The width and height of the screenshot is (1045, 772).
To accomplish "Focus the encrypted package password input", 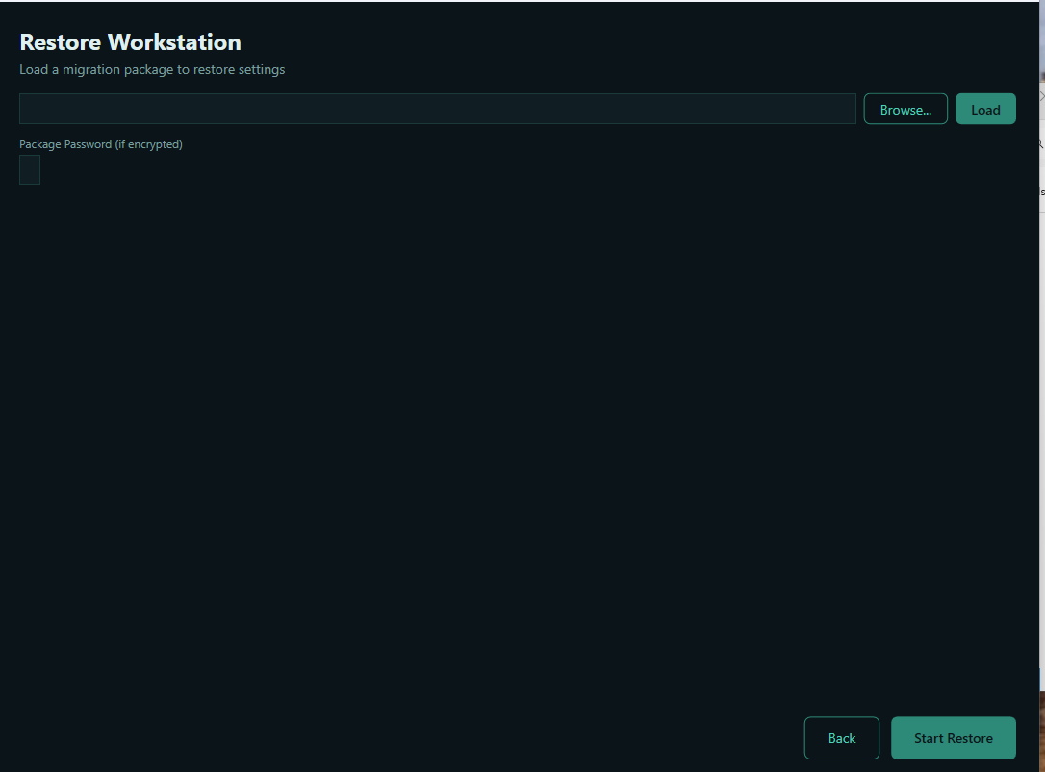I will click(x=29, y=169).
